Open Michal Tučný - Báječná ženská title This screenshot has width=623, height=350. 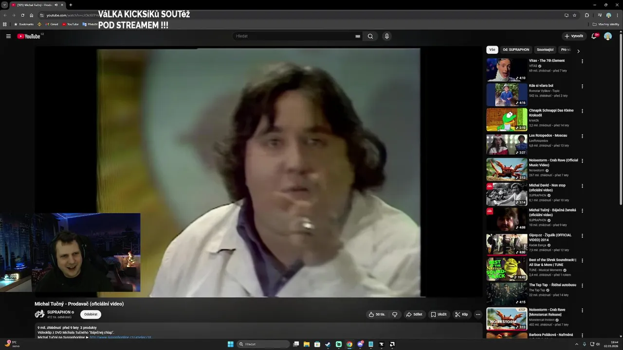click(x=552, y=212)
